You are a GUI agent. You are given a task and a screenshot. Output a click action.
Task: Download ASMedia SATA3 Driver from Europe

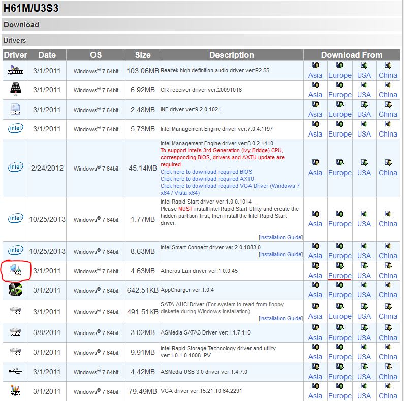coord(339,338)
